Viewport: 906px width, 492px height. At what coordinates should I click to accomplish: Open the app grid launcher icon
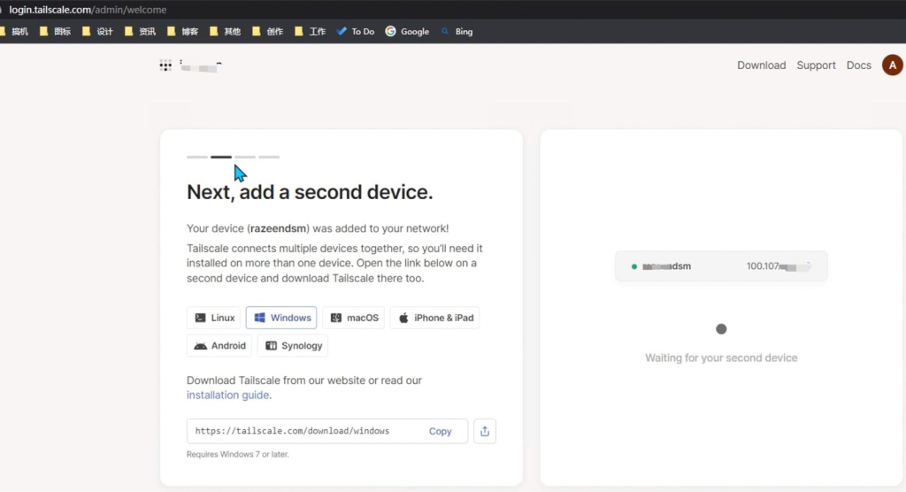[165, 65]
